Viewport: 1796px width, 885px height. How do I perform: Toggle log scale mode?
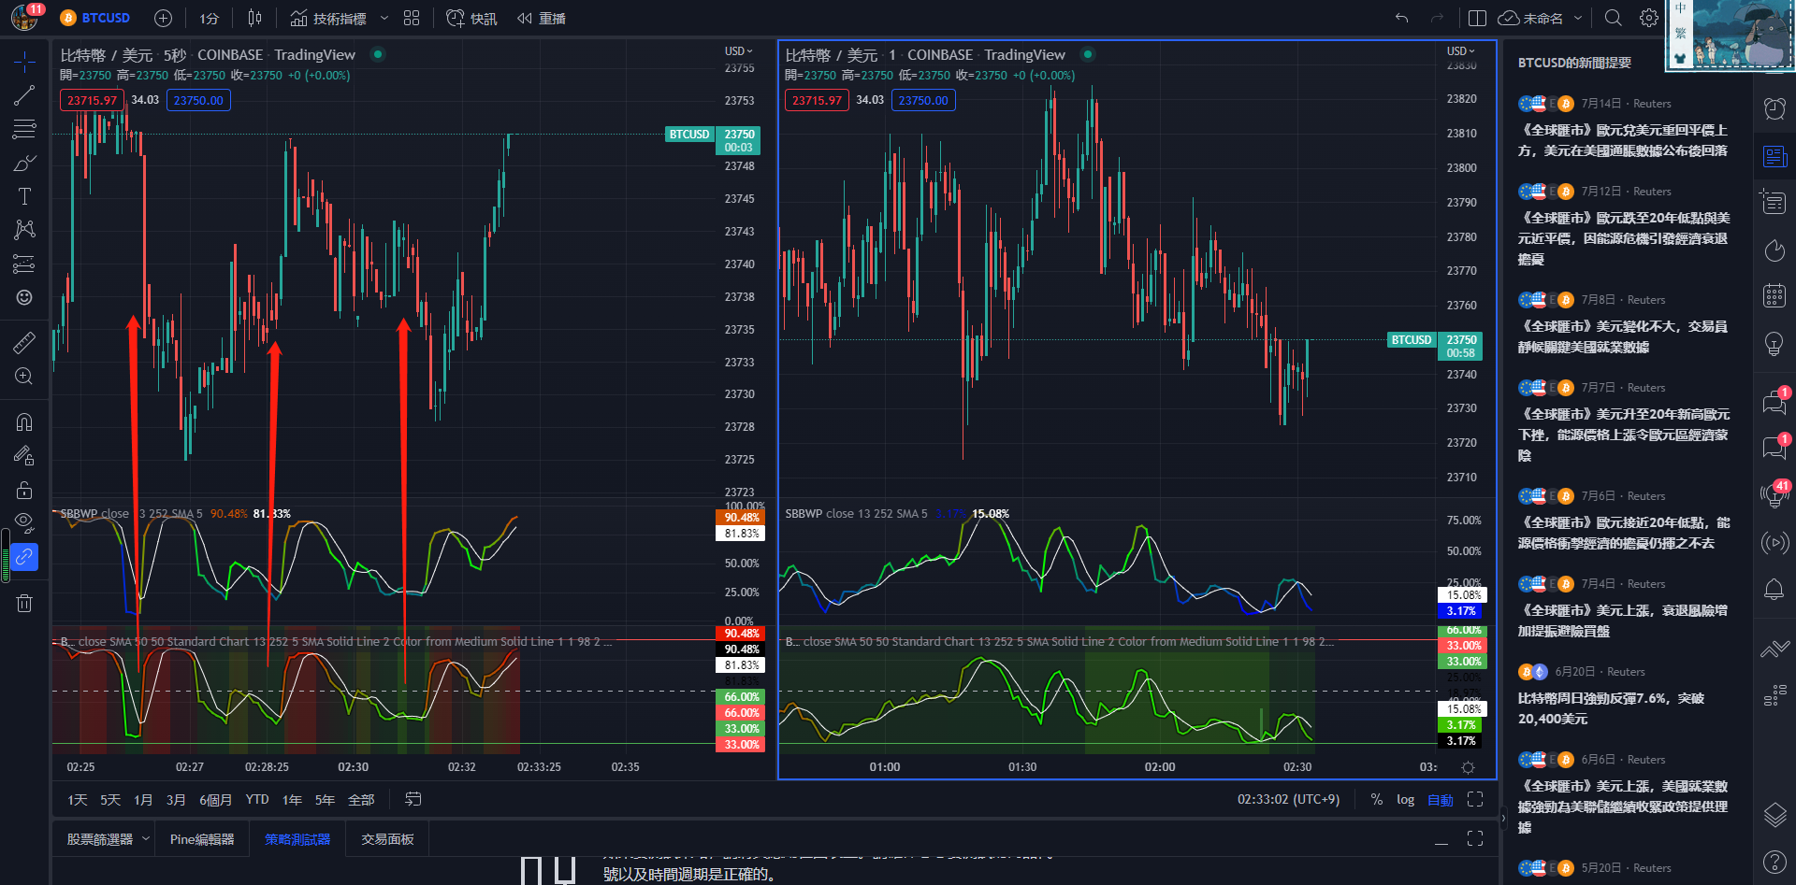click(x=1405, y=799)
